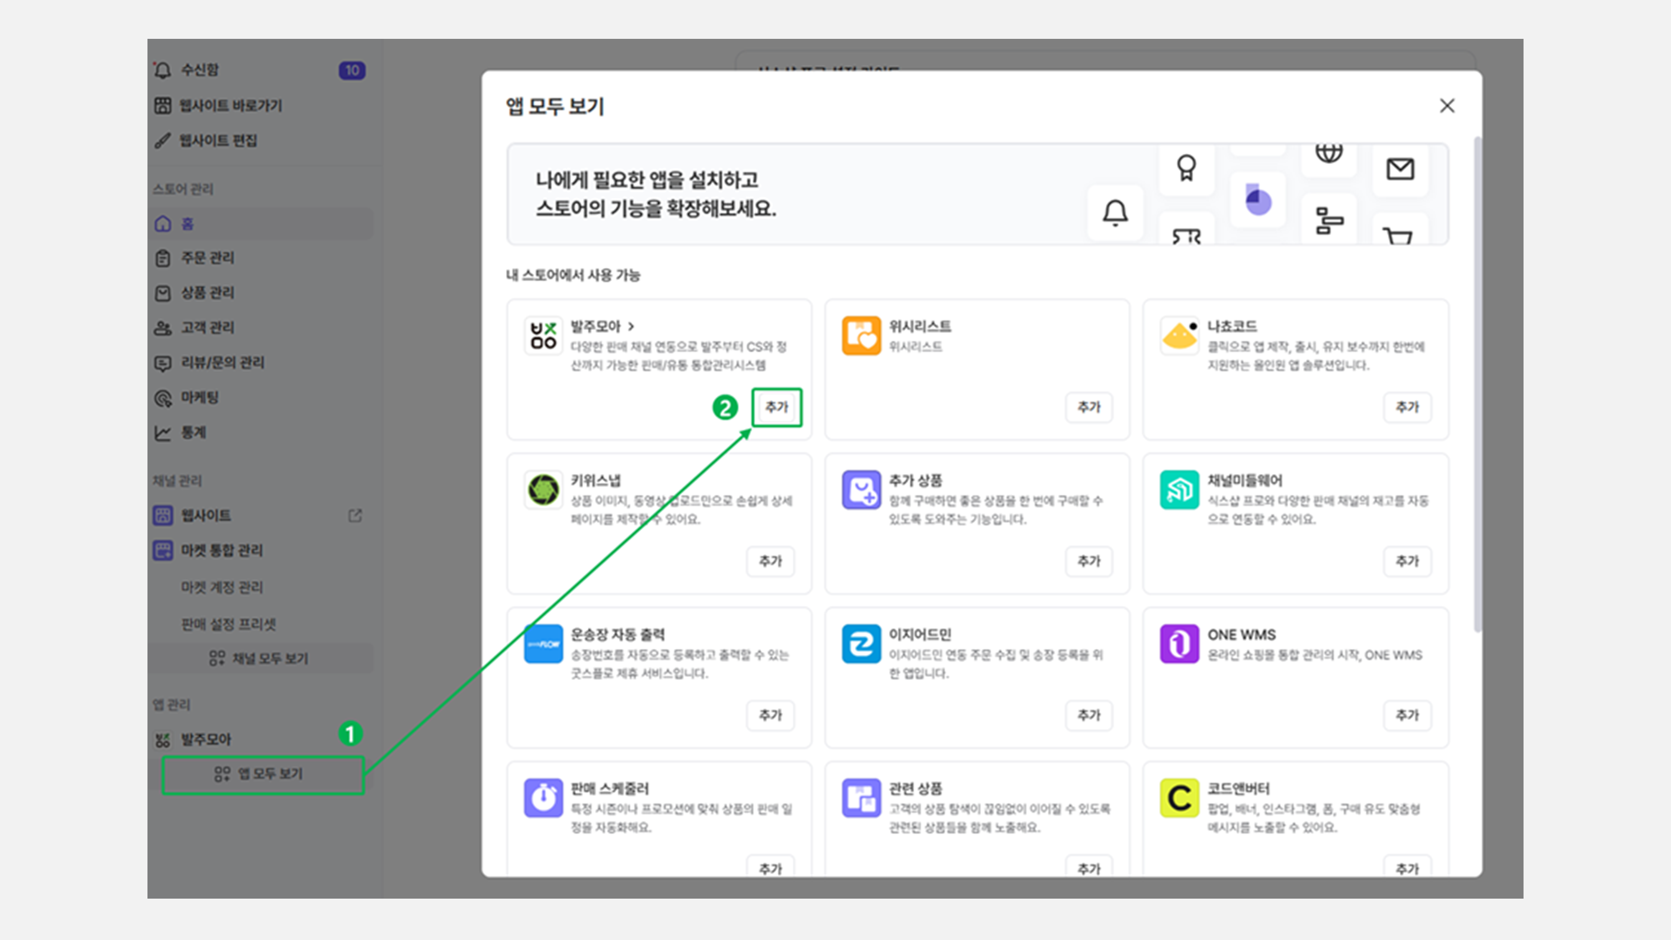Click the 나쵸코드 app icon
Screen dimensions: 1671x940
(x=1178, y=335)
